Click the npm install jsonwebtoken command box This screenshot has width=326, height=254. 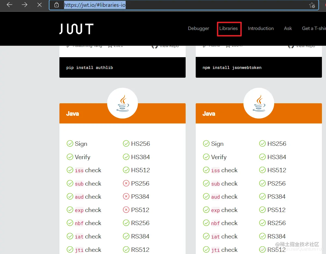click(259, 67)
